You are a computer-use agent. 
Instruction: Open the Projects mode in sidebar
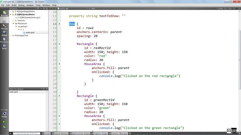(x=4, y=40)
